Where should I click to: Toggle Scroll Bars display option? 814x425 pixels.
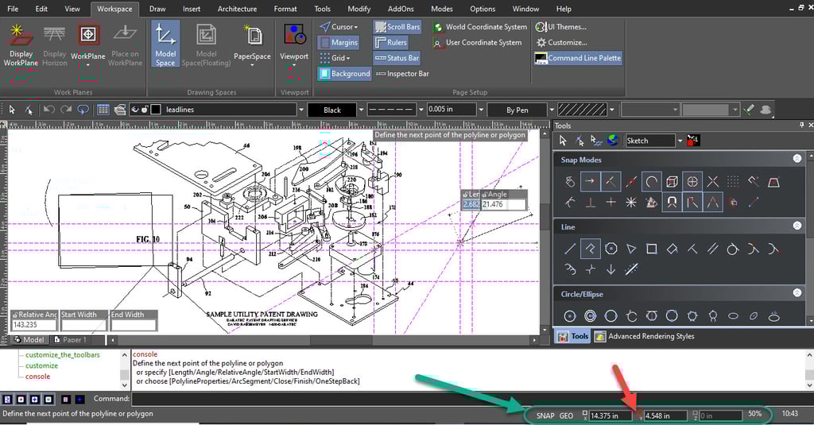pos(397,26)
